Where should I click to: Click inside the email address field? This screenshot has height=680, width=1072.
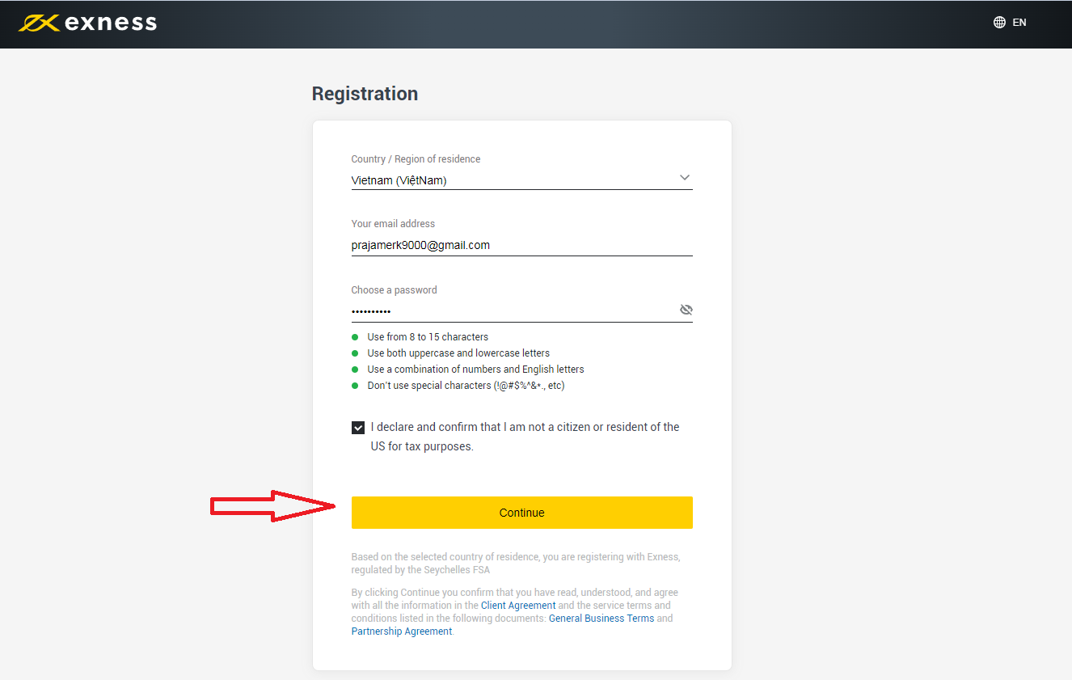tap(521, 245)
